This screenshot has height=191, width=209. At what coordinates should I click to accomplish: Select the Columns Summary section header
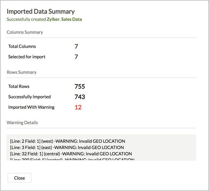coord(25,32)
